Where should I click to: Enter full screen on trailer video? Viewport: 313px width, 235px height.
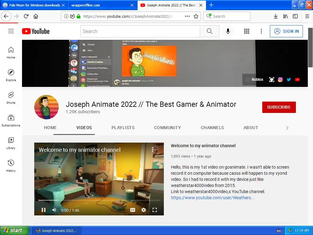(154, 210)
